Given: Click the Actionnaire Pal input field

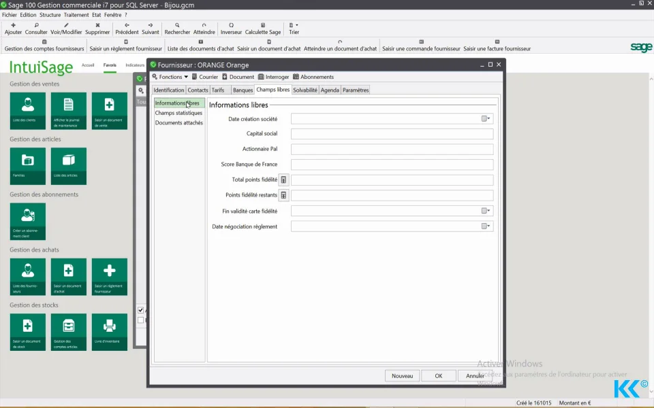Looking at the screenshot, I should click(392, 149).
